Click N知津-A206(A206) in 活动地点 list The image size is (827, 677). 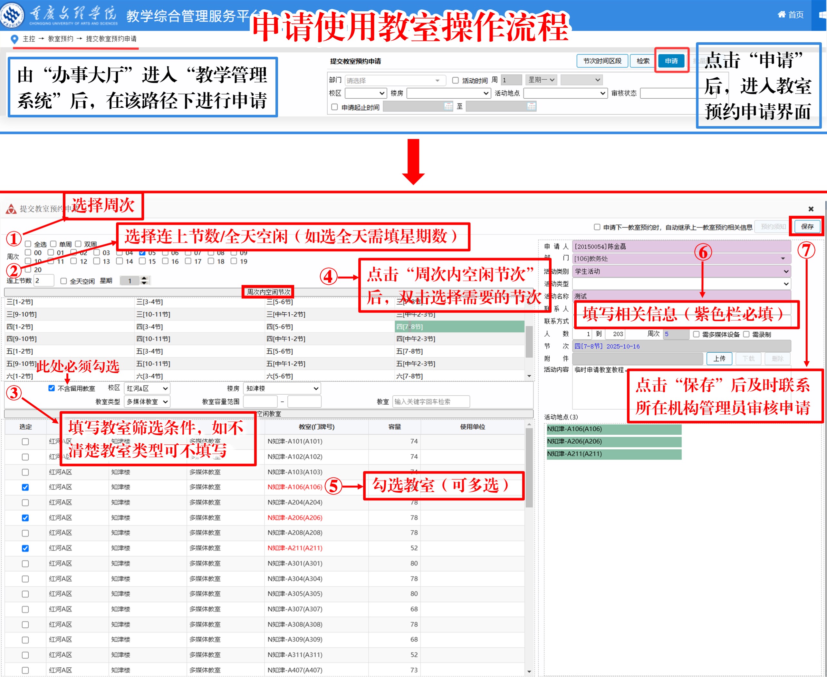614,441
